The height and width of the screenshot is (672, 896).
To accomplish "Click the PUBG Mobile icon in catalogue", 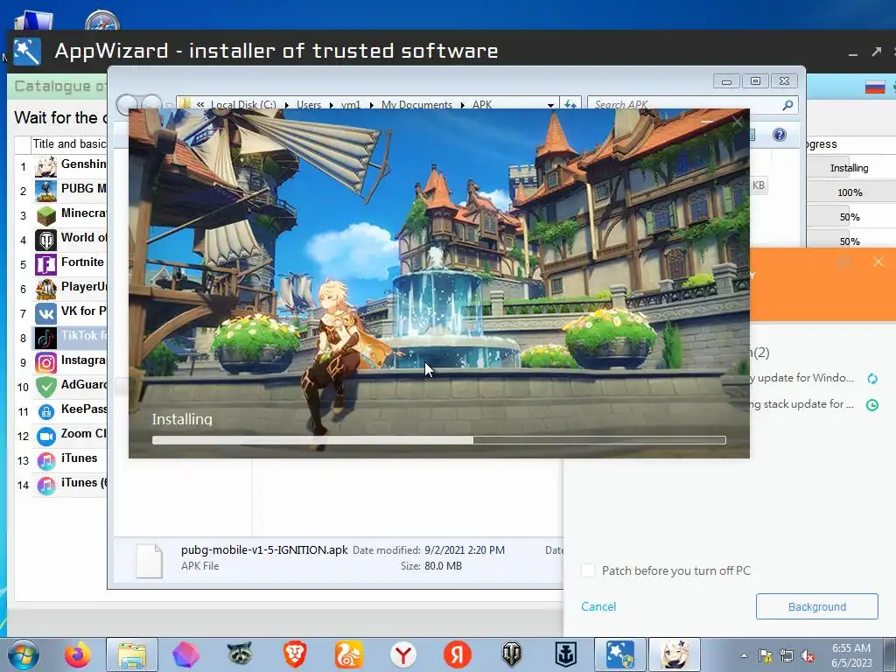I will point(45,191).
